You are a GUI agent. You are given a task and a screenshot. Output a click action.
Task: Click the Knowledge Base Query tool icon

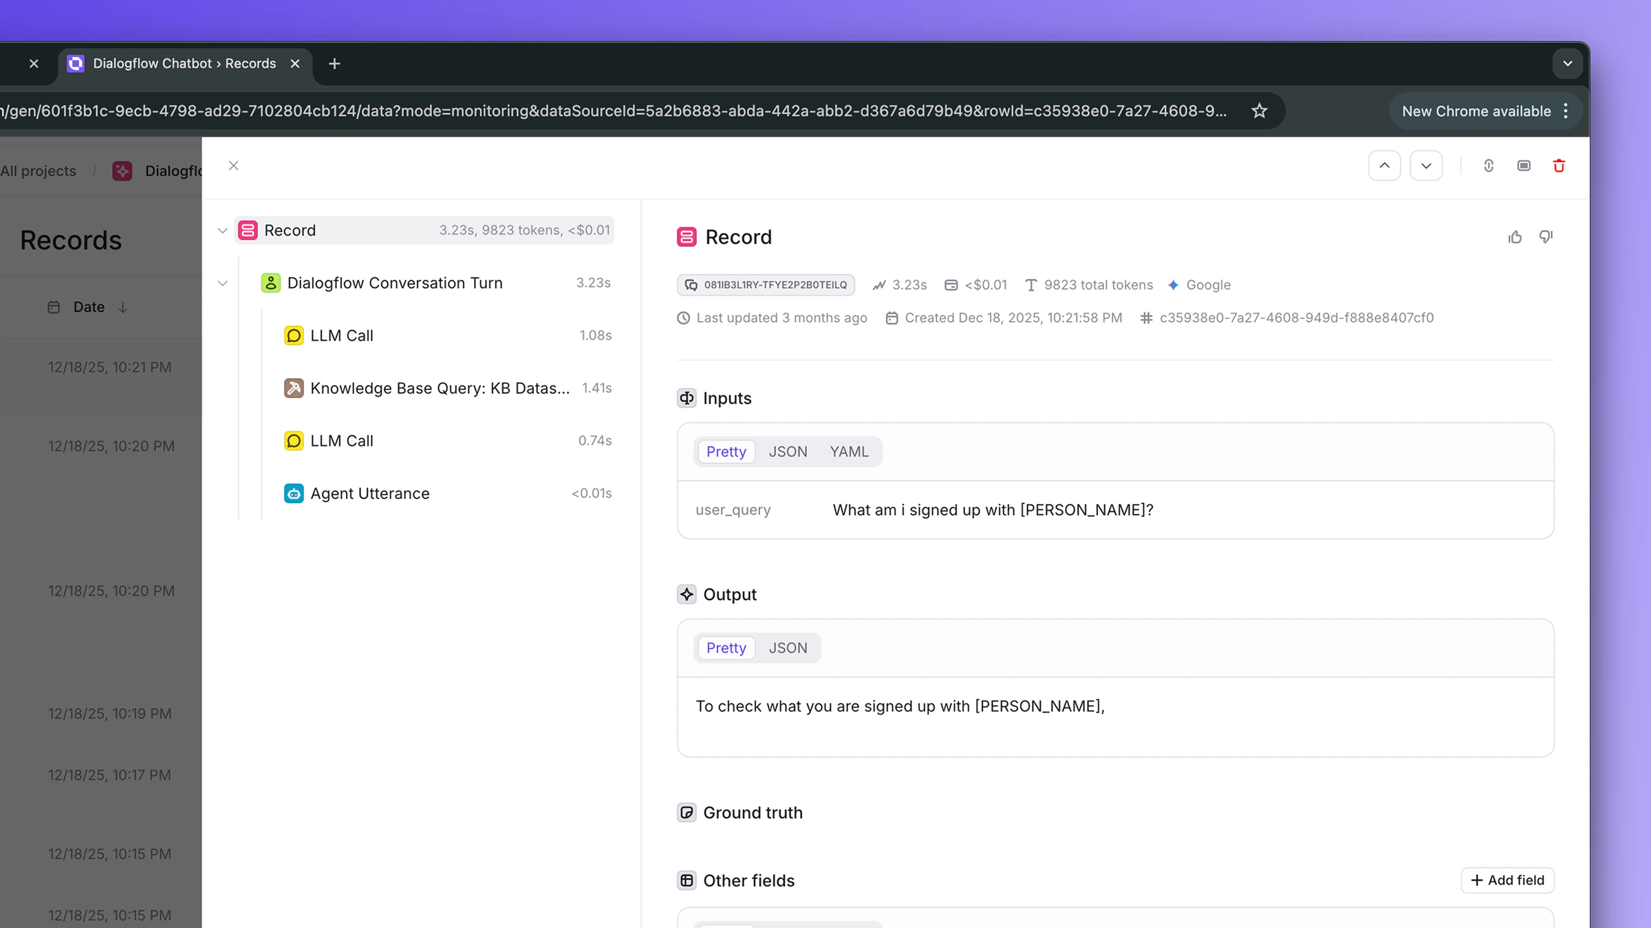294,388
